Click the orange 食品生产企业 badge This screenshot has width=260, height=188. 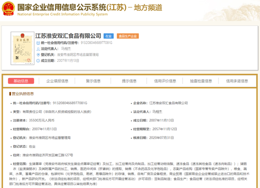pyautogui.click(x=128, y=36)
